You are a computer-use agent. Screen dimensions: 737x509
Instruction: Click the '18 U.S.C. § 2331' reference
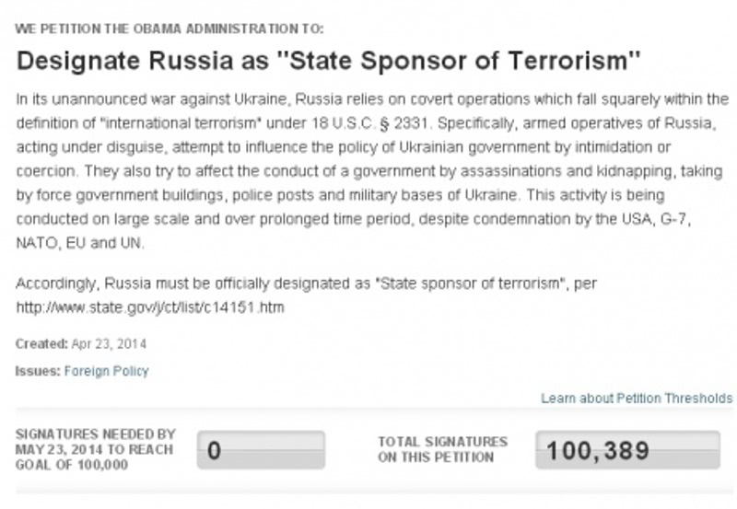(x=369, y=123)
